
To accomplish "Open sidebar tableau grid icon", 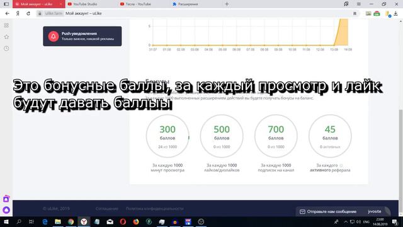I will pos(6,25).
